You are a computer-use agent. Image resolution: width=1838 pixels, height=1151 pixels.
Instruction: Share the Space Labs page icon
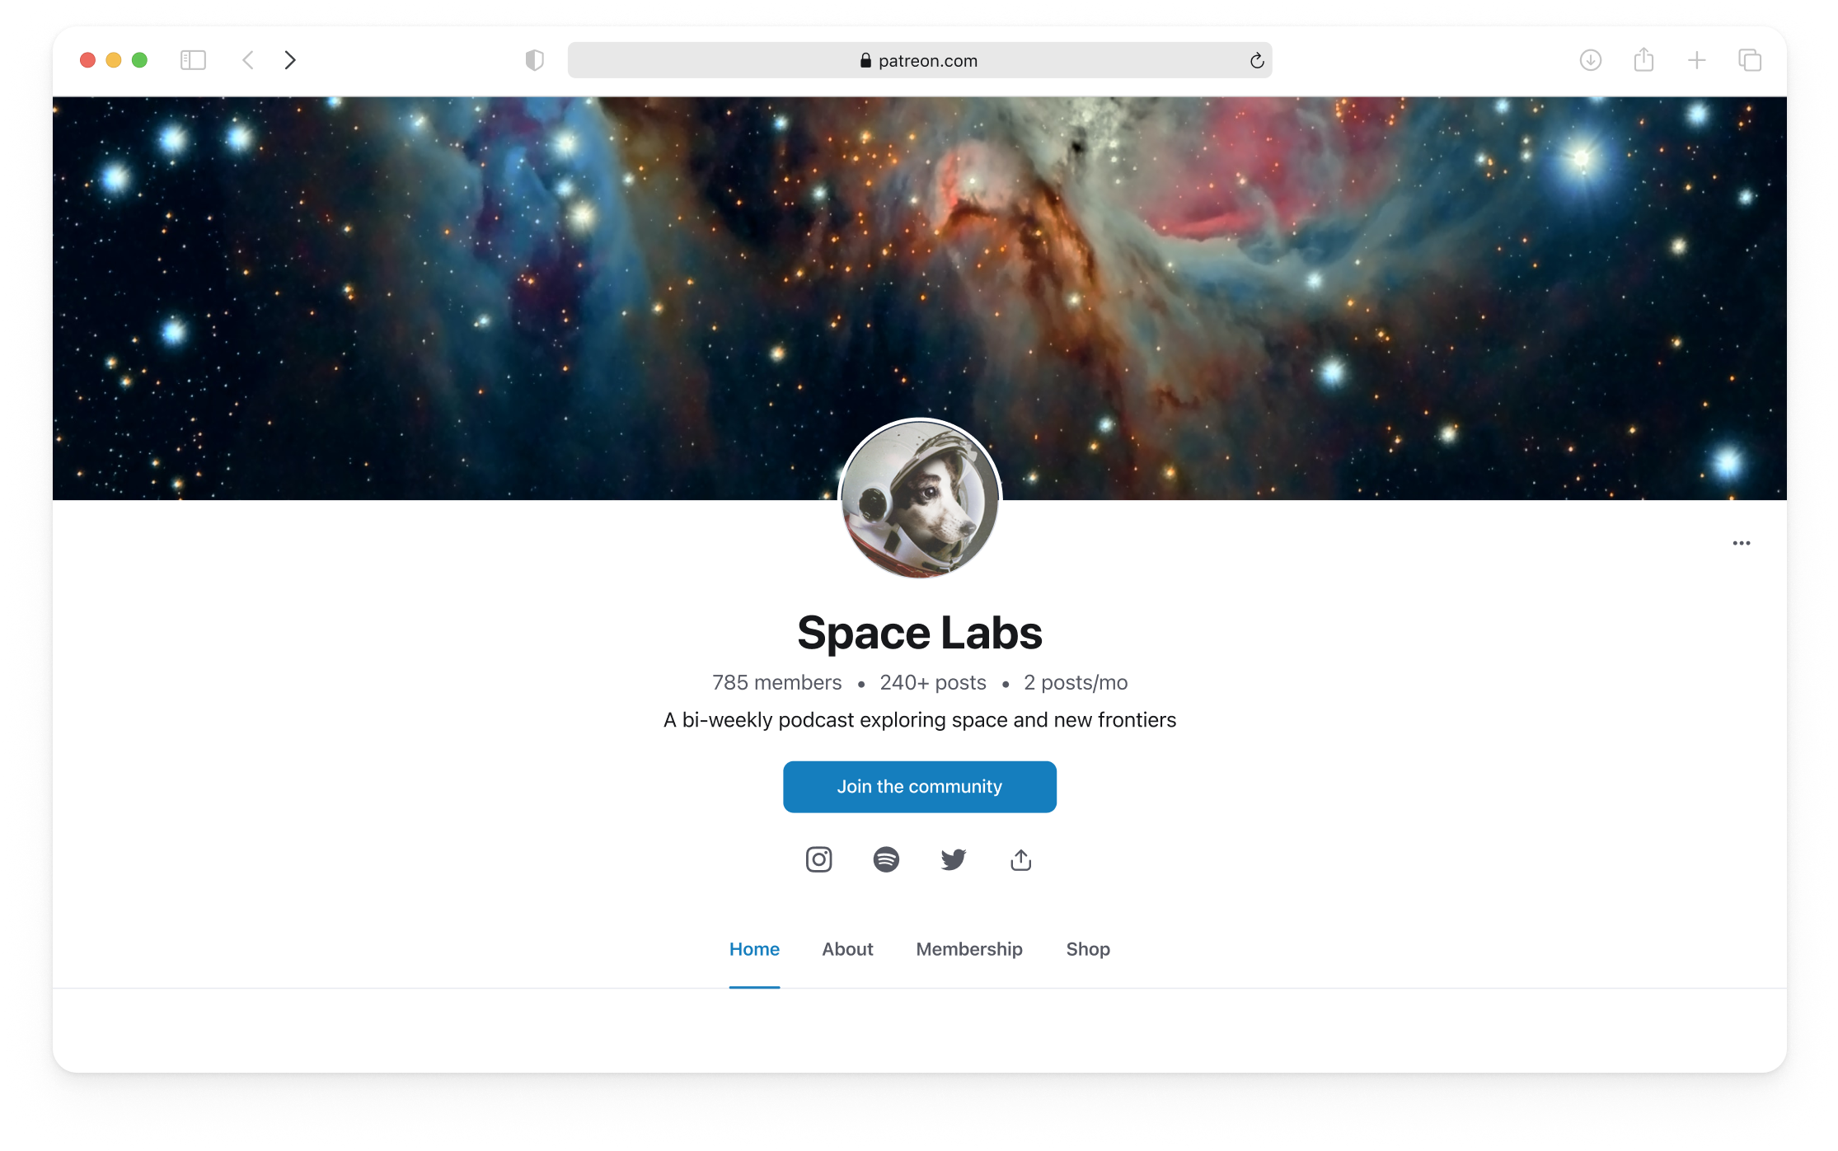[x=1020, y=859]
